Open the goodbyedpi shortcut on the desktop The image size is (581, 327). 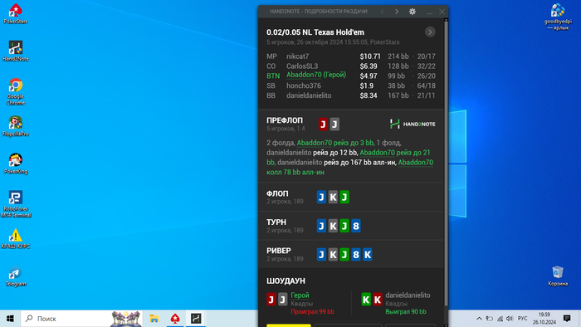558,17
